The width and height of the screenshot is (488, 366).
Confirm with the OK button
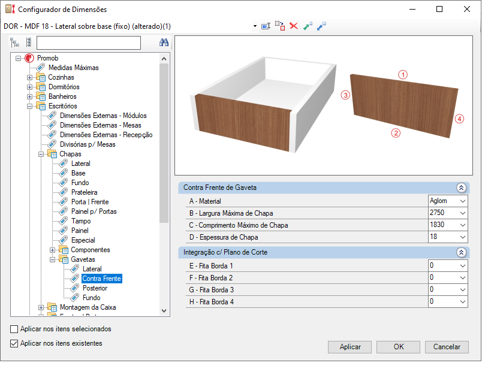[x=398, y=347]
